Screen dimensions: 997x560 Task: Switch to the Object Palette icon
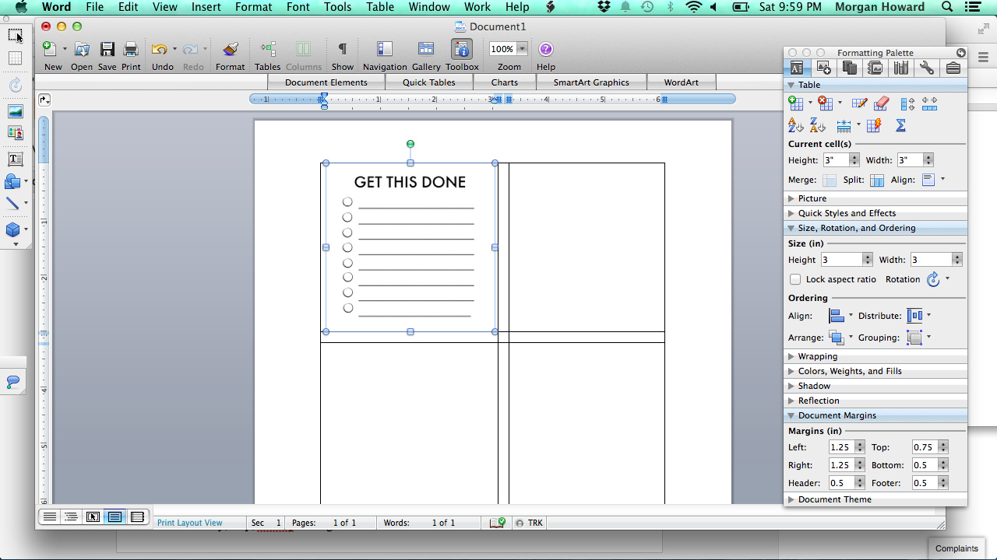[823, 68]
